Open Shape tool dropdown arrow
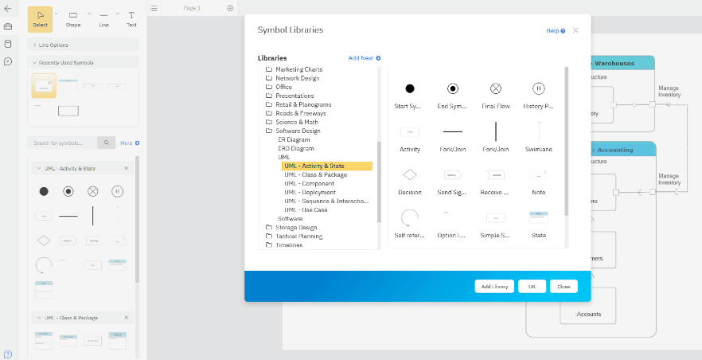 [x=89, y=14]
